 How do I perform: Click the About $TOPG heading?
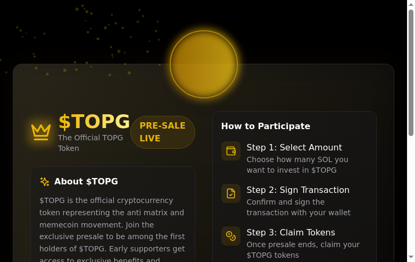pyautogui.click(x=86, y=182)
